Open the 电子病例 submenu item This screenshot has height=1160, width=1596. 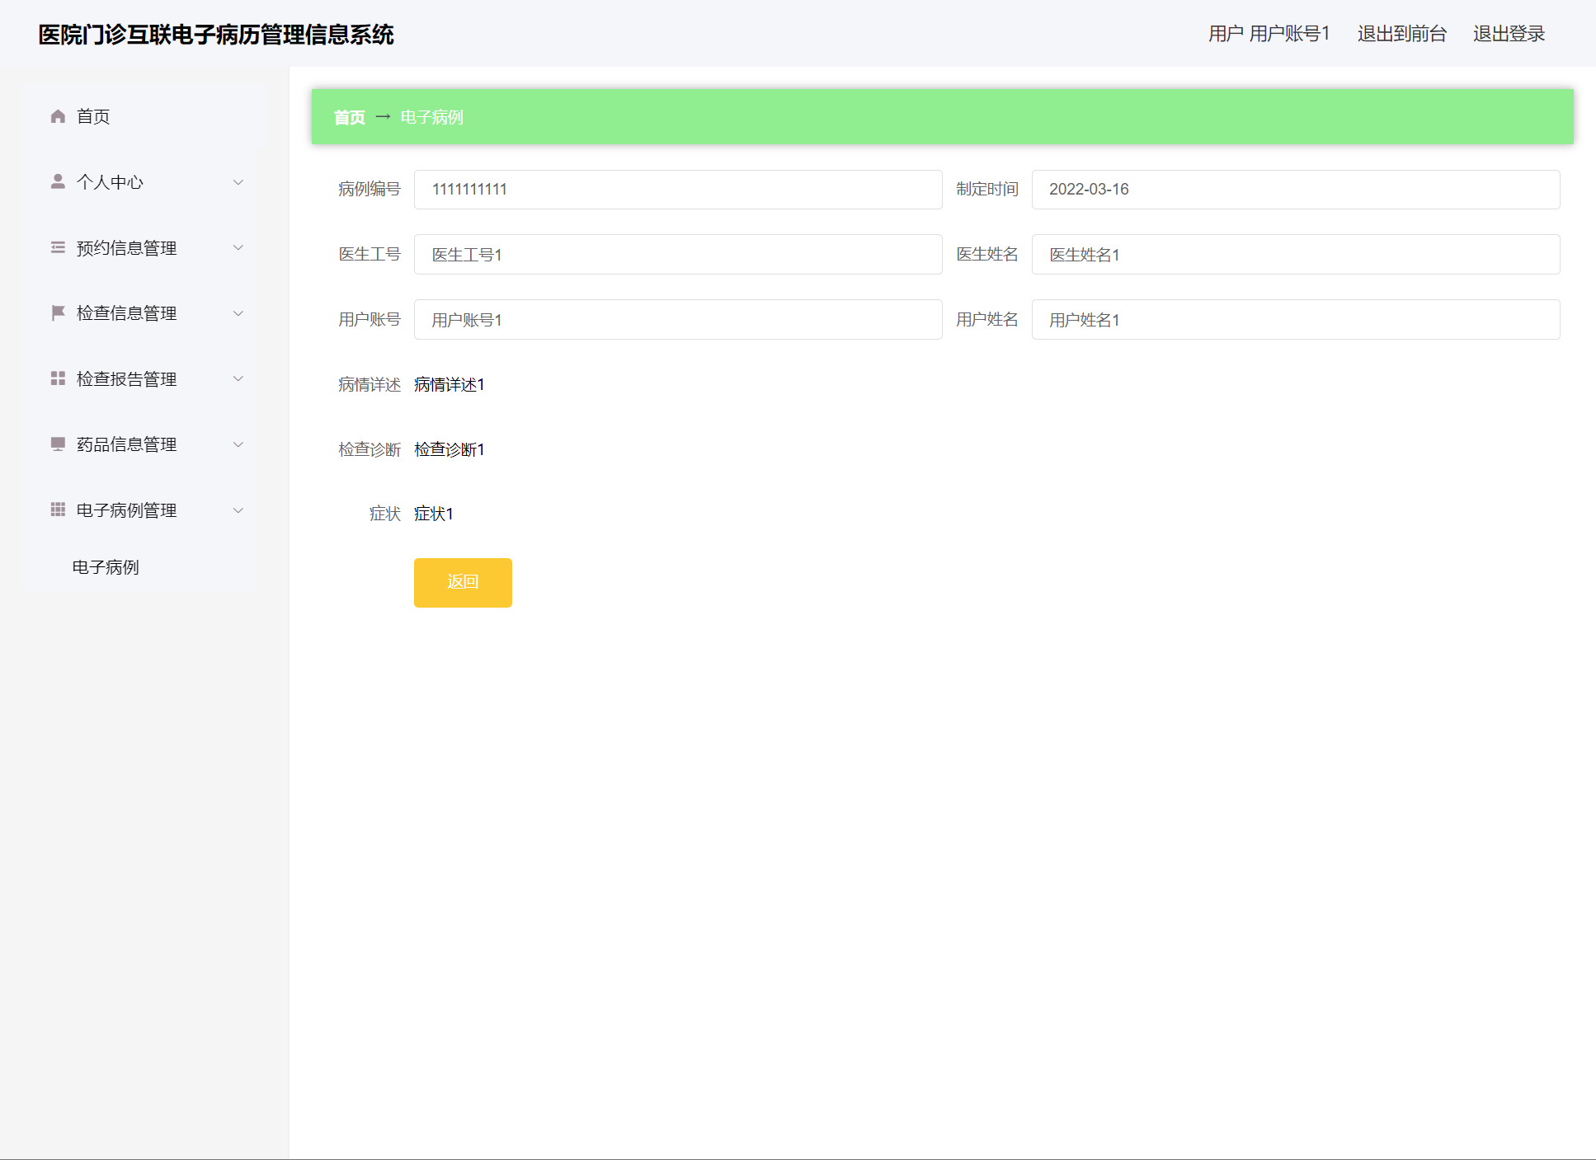pos(106,567)
